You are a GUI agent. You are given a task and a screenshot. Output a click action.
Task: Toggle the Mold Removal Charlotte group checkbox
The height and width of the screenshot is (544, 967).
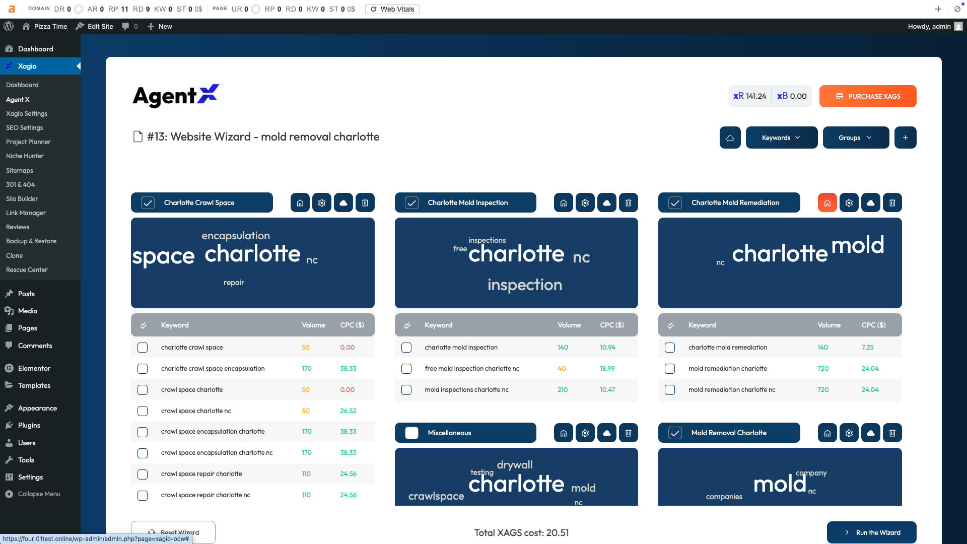coord(675,433)
